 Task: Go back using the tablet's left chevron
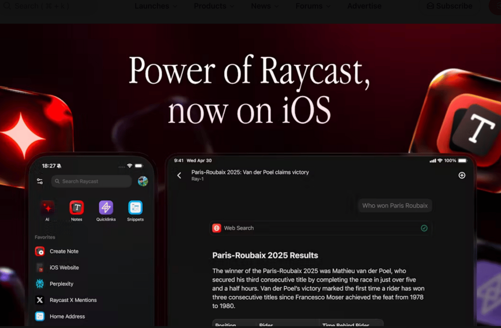(179, 175)
